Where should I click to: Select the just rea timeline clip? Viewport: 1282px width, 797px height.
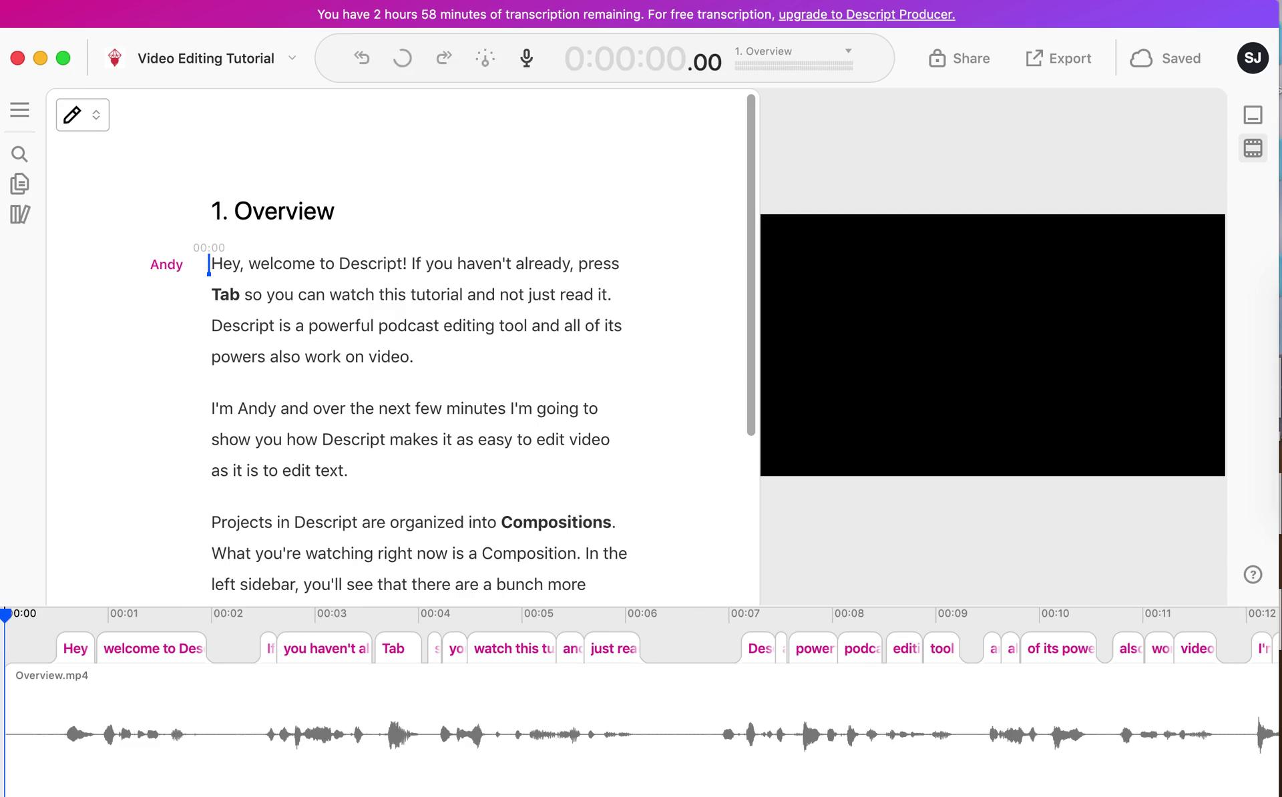point(612,648)
